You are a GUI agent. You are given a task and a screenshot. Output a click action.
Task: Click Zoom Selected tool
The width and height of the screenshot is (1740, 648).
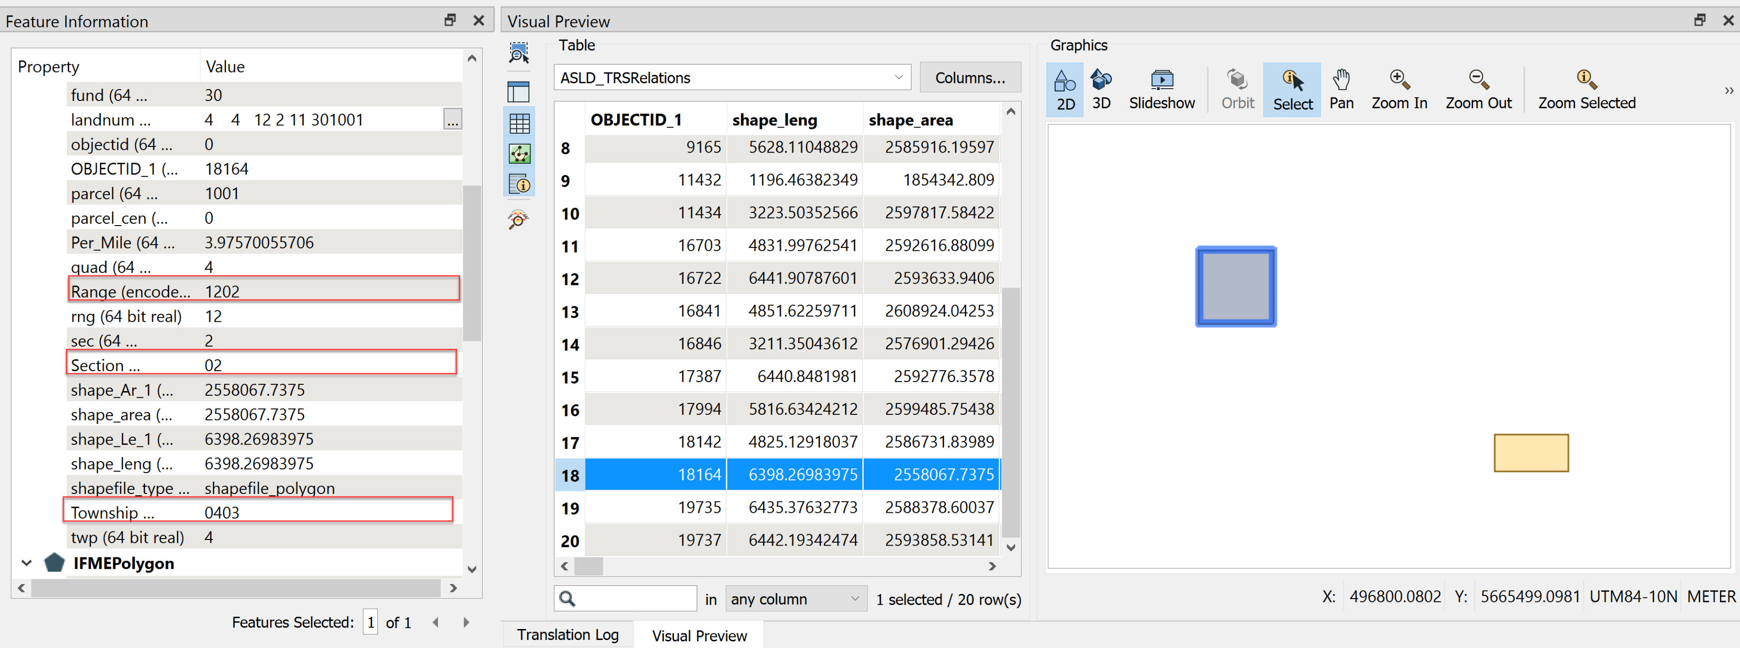pos(1586,90)
